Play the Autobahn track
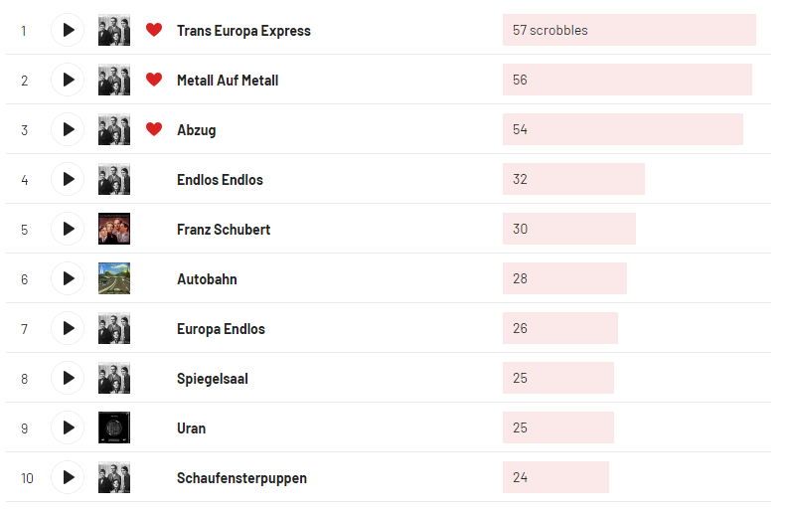The image size is (788, 513). [x=68, y=278]
